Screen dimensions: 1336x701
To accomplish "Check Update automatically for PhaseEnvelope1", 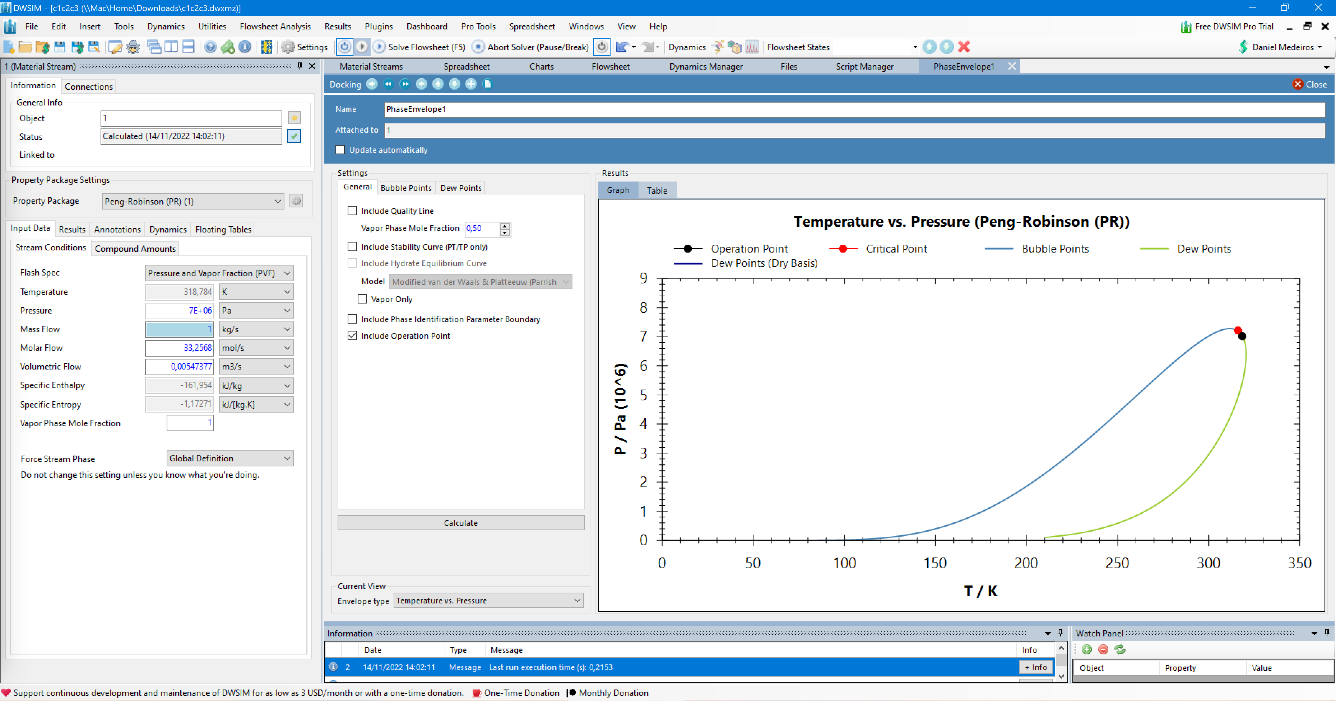I will click(340, 149).
